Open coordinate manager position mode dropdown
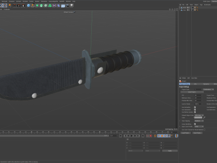Image resolution: width=217 pixels, height=163 pixels. [136, 151]
